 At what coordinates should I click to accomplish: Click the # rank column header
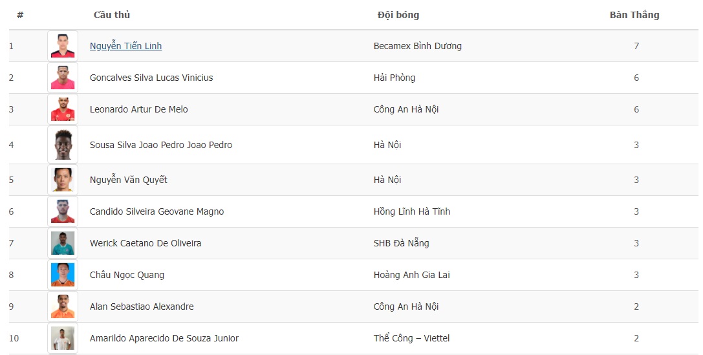pos(20,15)
